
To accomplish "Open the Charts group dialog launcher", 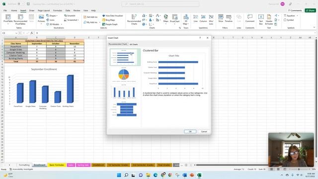I will (x=180, y=28).
